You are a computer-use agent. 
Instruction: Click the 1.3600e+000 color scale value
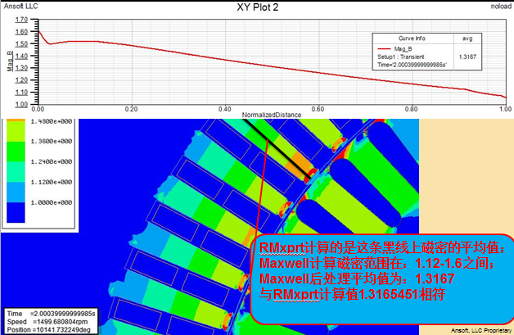click(x=51, y=142)
